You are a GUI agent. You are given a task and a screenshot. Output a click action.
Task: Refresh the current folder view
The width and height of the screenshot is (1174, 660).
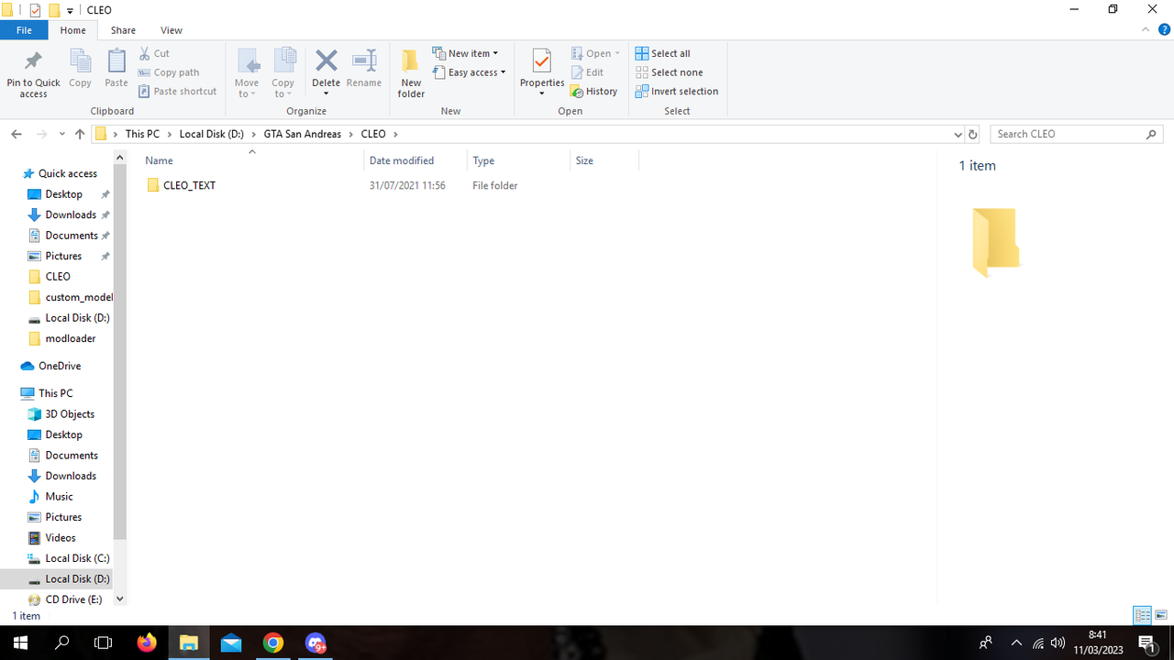tap(973, 134)
